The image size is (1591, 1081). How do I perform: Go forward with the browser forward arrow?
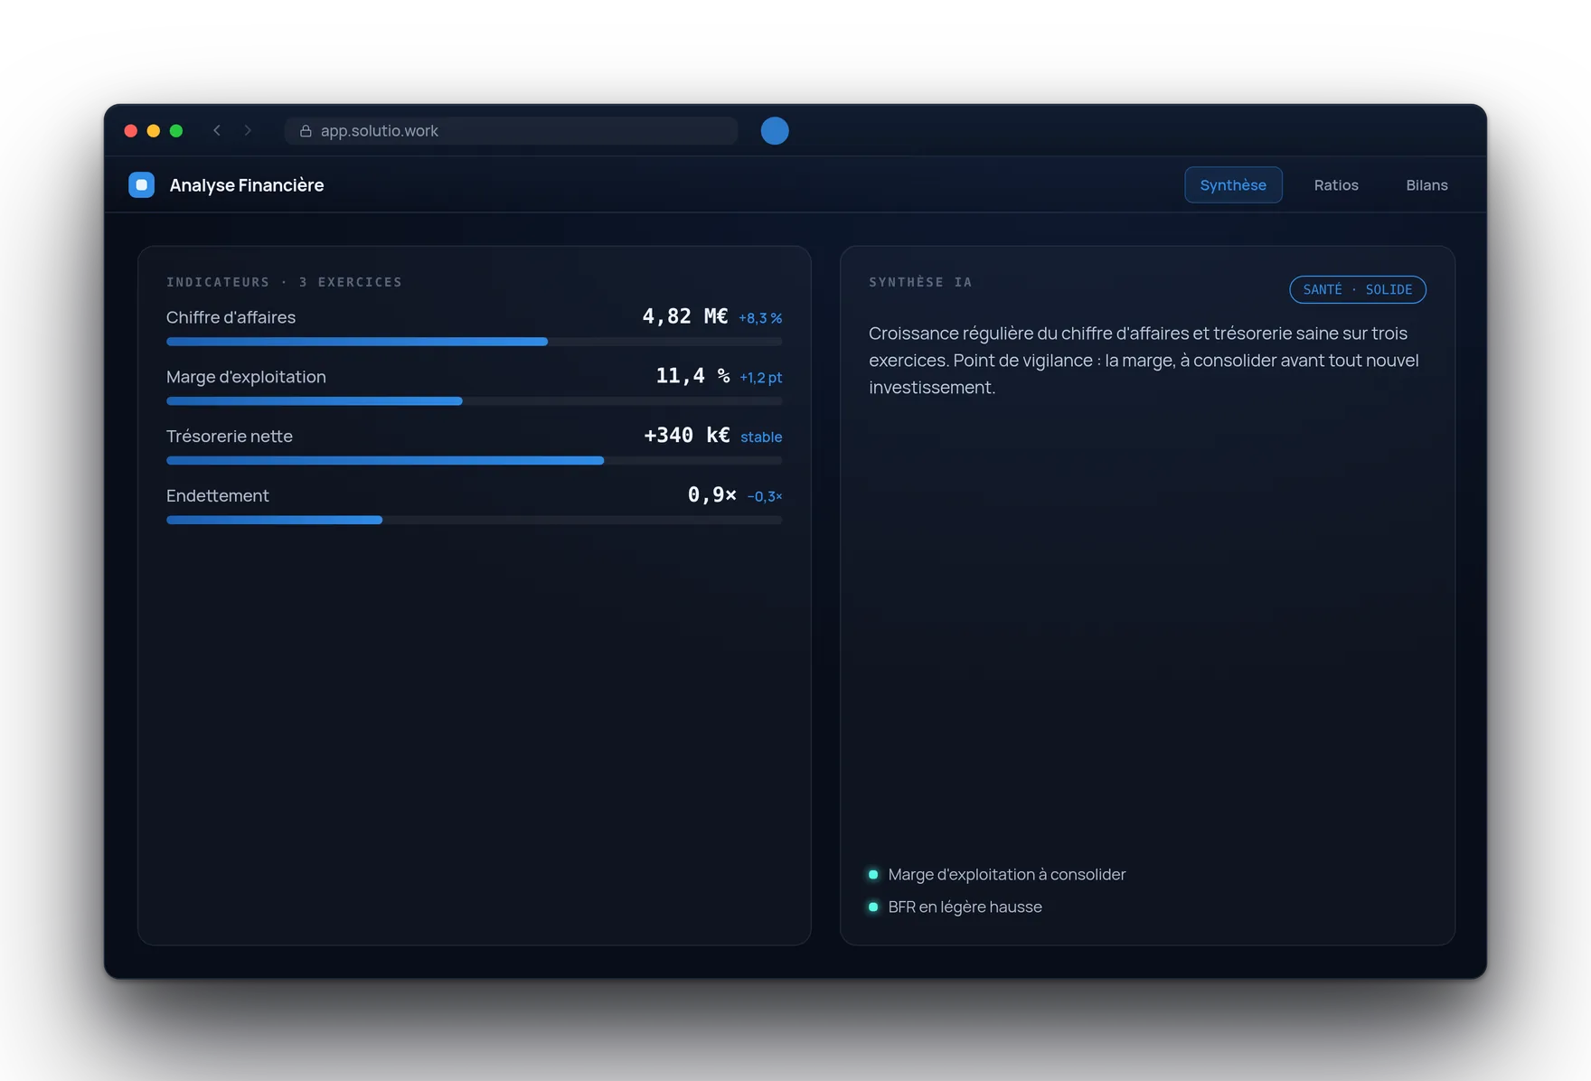pos(248,130)
